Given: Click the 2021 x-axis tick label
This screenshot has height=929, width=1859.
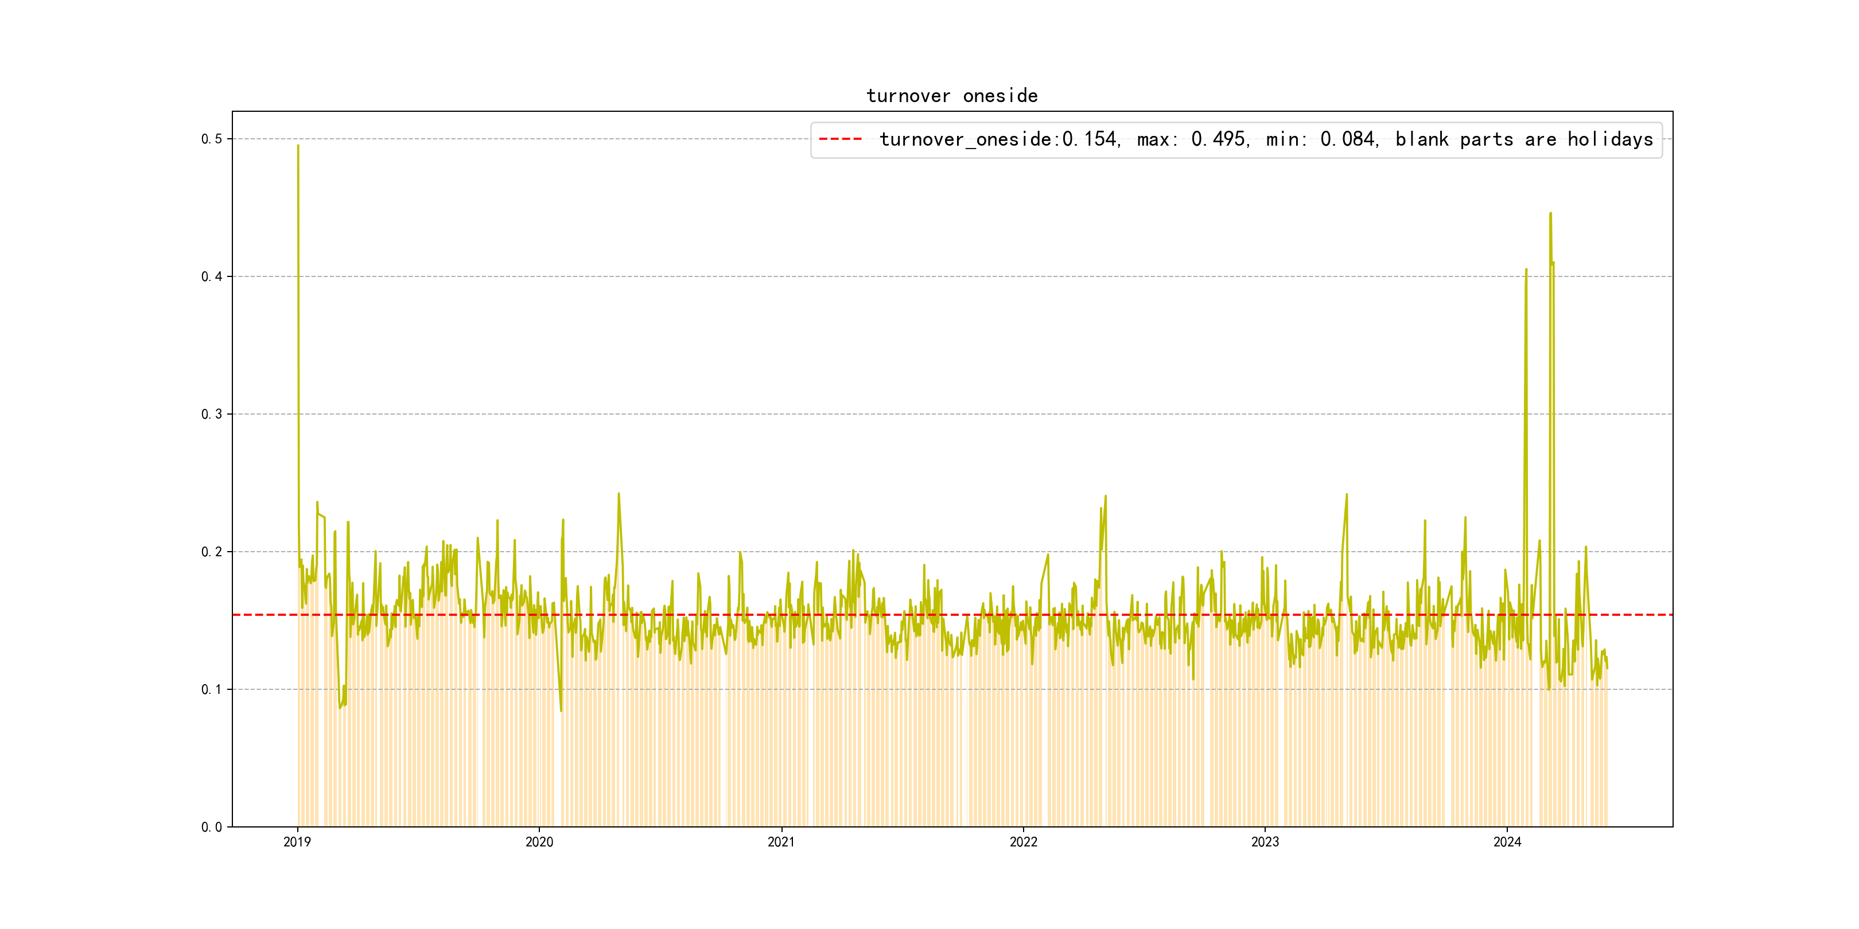Looking at the screenshot, I should coord(781,842).
